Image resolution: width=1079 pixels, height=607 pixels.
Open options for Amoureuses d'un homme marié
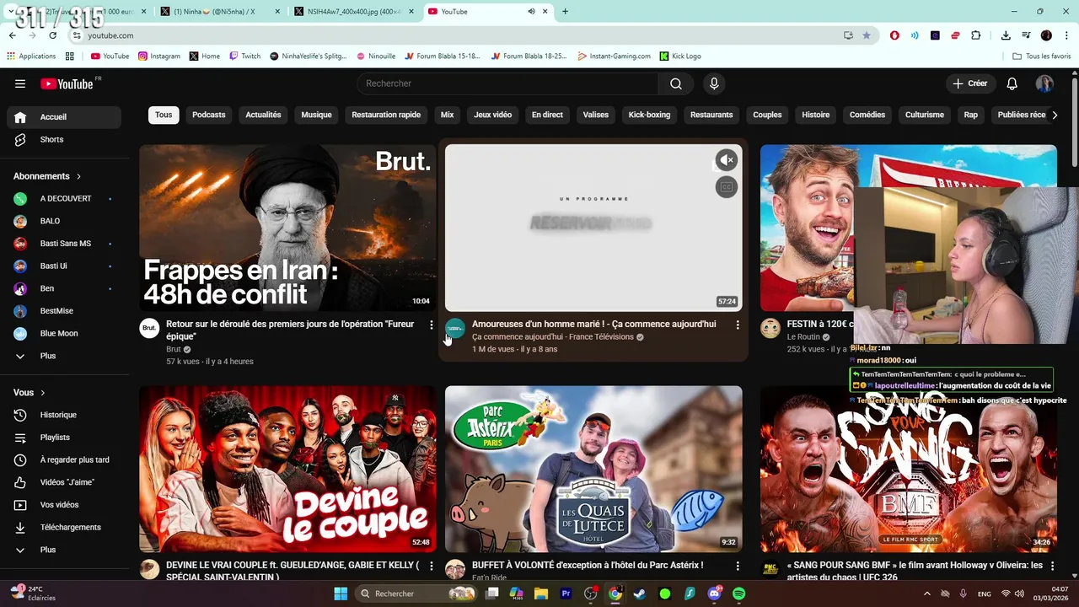point(738,325)
